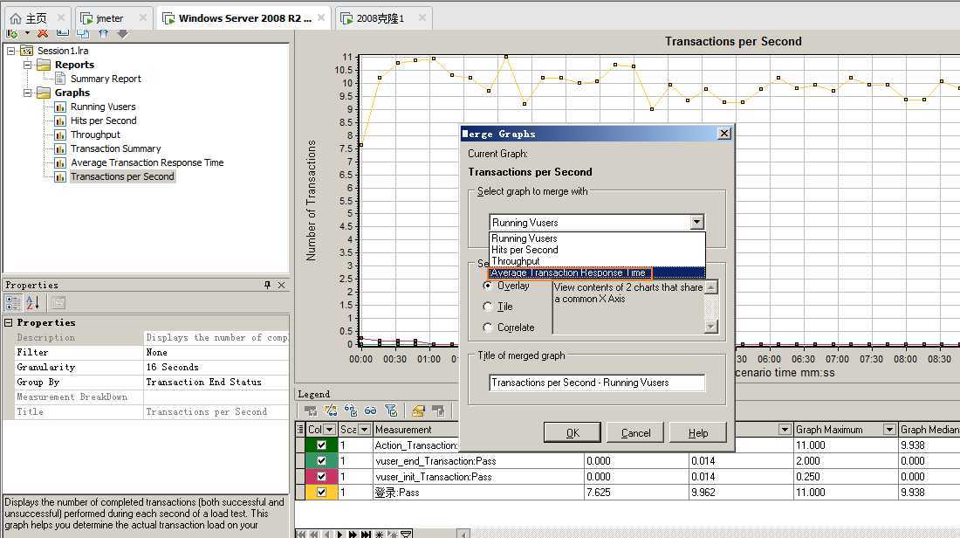Click the pink vuser_init_Transaction color cell

click(x=321, y=476)
